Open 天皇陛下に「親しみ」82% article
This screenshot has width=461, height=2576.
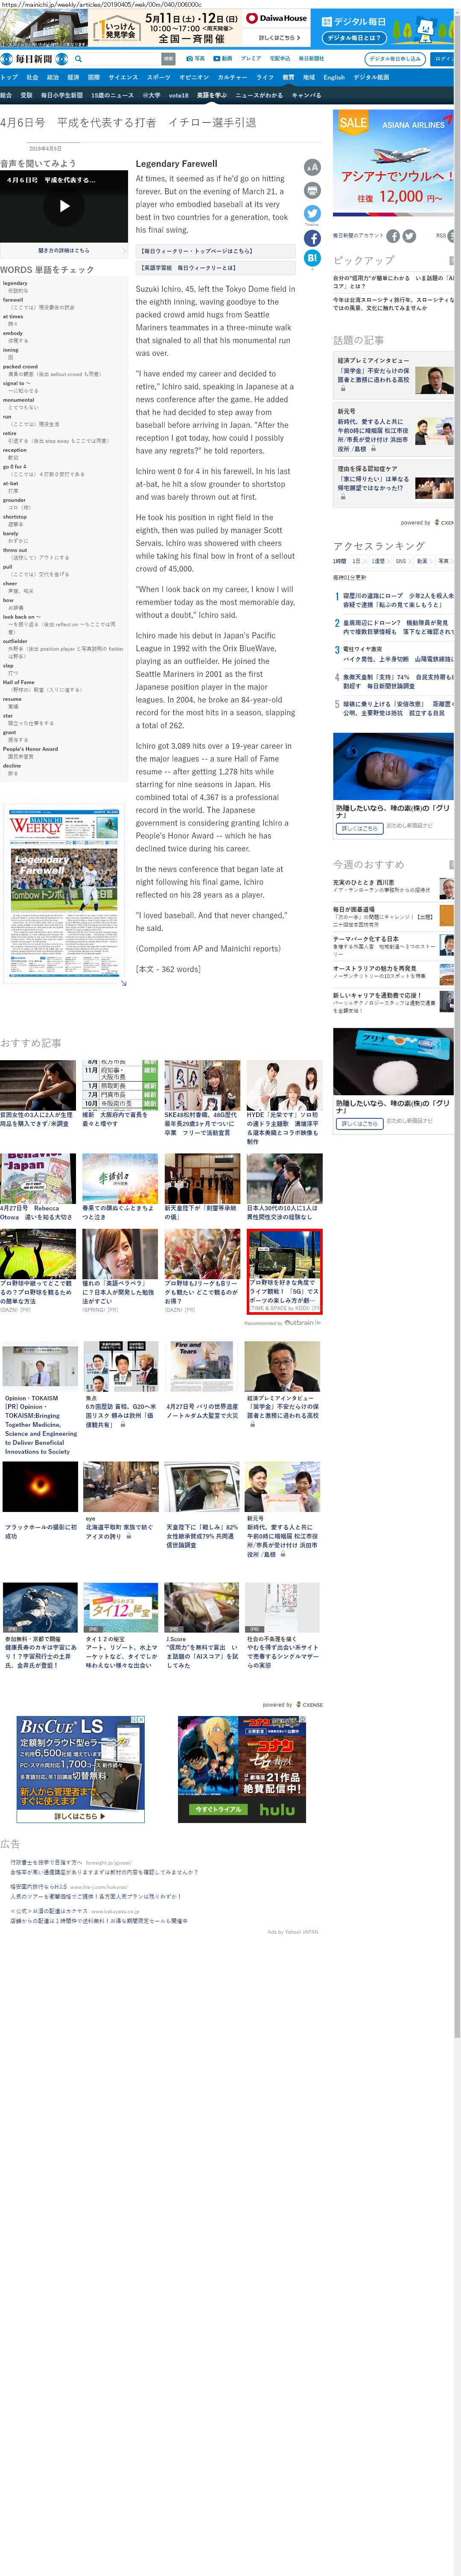tap(203, 1537)
